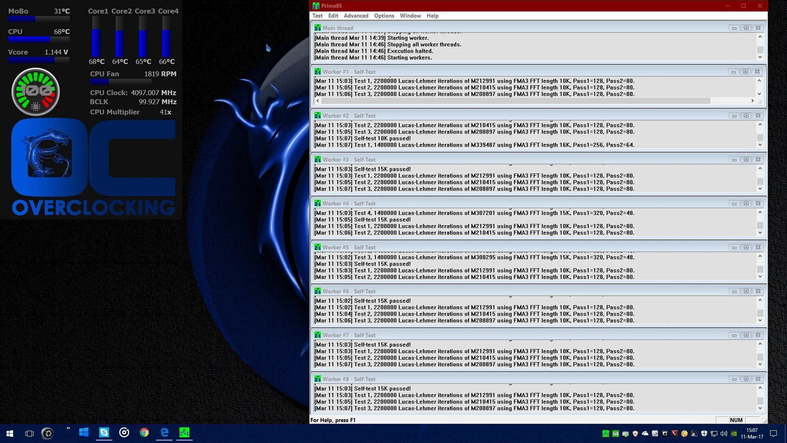Image resolution: width=787 pixels, height=443 pixels.
Task: Click the Worker #2 Self-Test window icon
Action: coord(317,116)
